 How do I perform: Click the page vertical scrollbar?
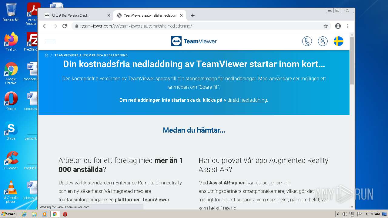pyautogui.click(x=352, y=61)
